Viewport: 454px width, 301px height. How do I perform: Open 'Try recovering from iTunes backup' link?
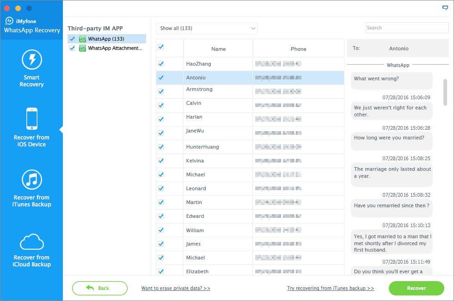pos(331,288)
